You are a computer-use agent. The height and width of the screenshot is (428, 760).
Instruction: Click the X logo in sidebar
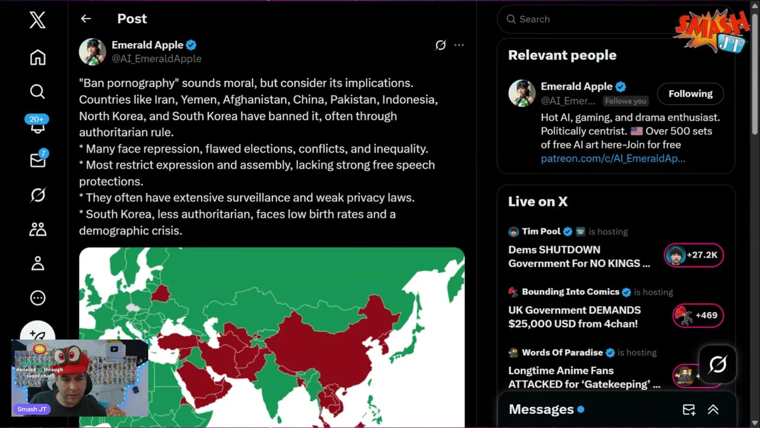point(37,20)
